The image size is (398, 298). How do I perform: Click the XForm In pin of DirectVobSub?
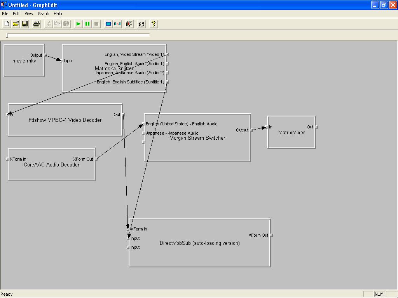click(128, 229)
